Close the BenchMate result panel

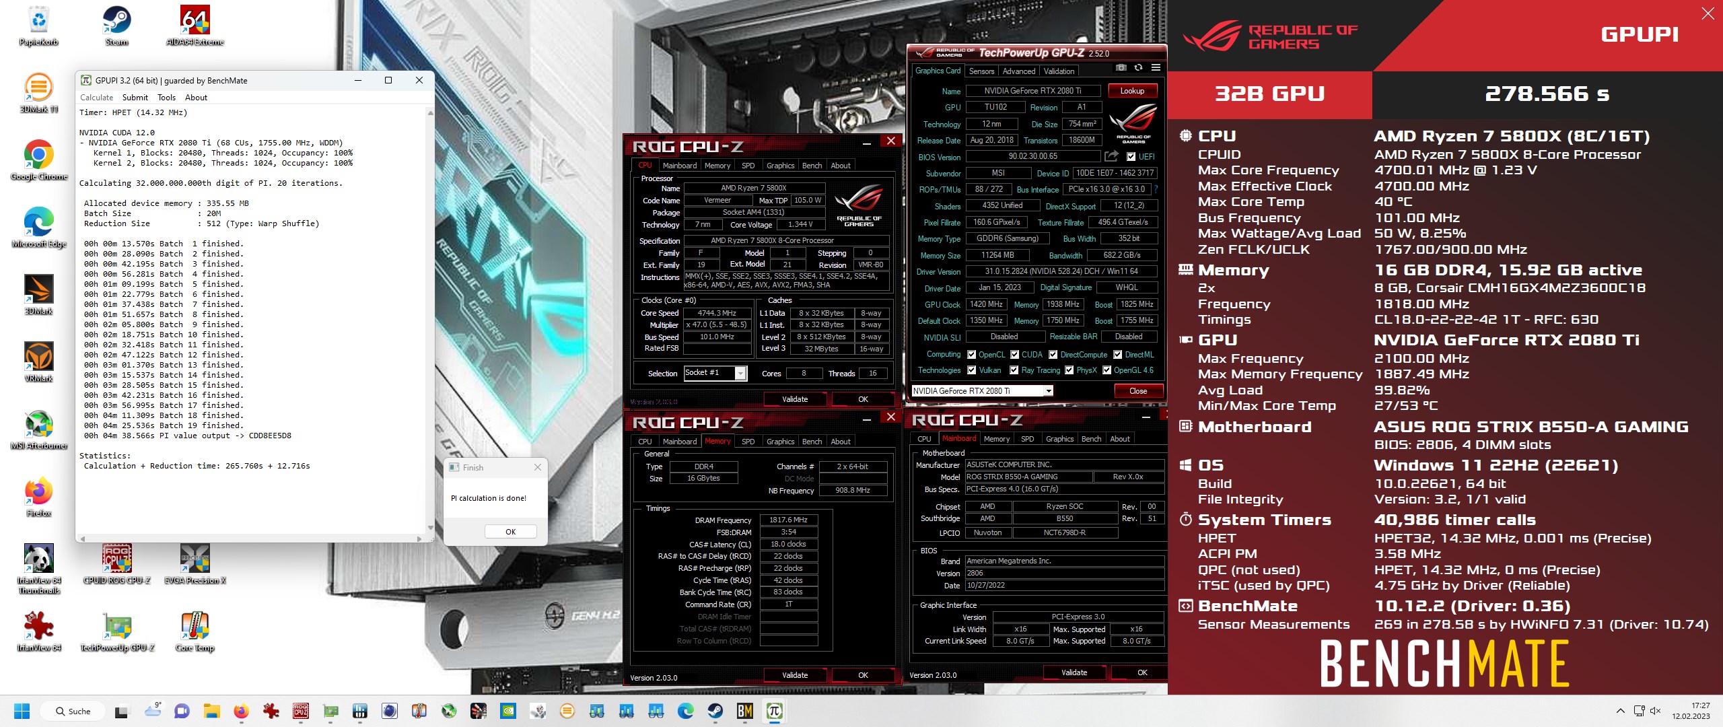pyautogui.click(x=1708, y=14)
